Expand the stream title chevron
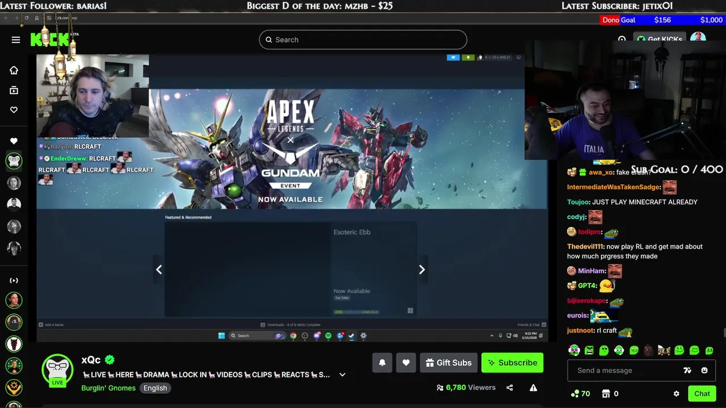This screenshot has height=408, width=726. [x=342, y=375]
